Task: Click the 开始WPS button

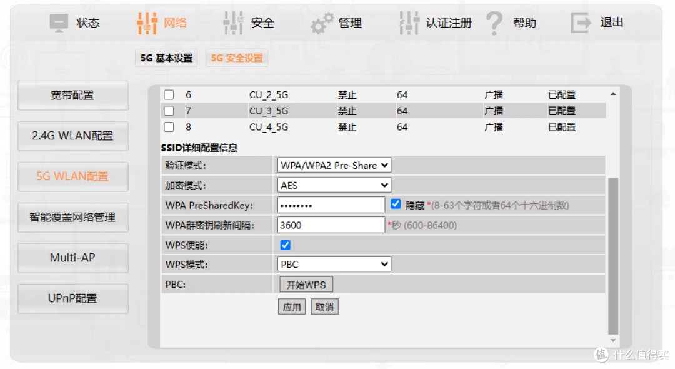Action: [x=306, y=285]
